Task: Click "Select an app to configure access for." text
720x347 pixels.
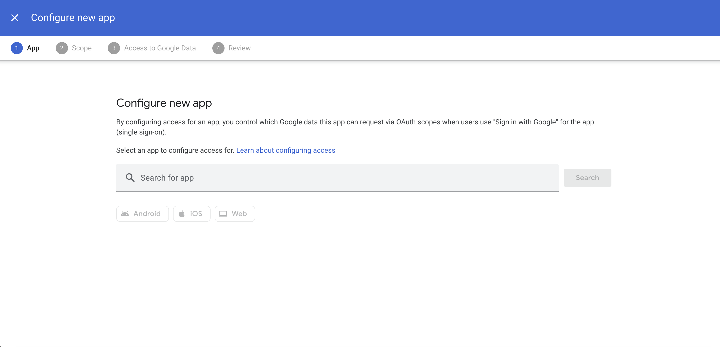Action: coord(175,150)
